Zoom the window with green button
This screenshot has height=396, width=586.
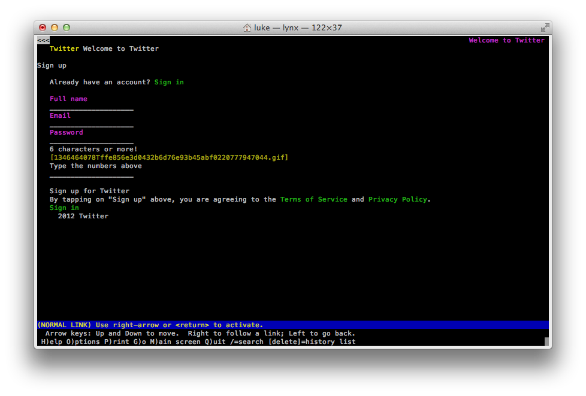point(67,28)
